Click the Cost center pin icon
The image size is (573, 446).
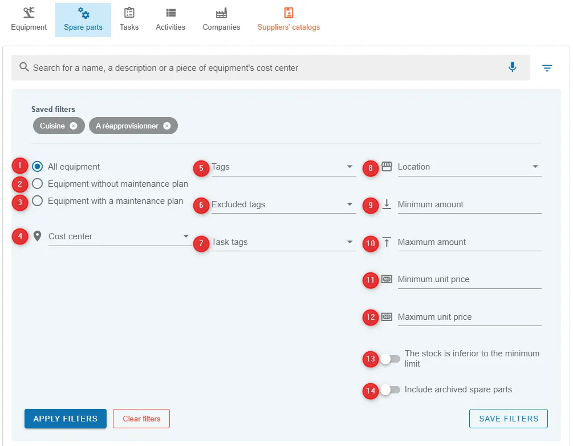pyautogui.click(x=37, y=236)
